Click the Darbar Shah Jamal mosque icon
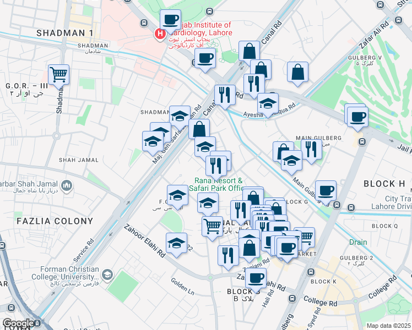412x330 pixels. click(x=67, y=186)
